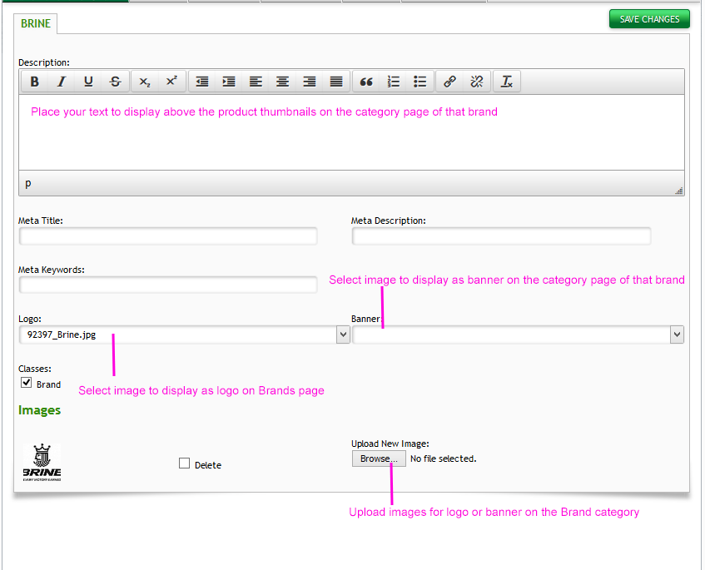The height and width of the screenshot is (570, 705).
Task: Insert a blockquote in the description
Action: tap(366, 82)
